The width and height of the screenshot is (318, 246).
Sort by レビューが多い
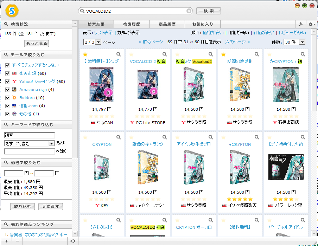(292, 33)
